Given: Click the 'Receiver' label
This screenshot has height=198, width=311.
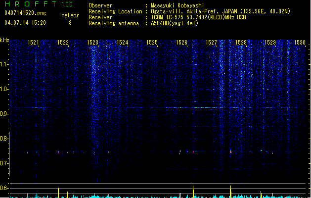Looking at the screenshot, I should click(x=100, y=17).
